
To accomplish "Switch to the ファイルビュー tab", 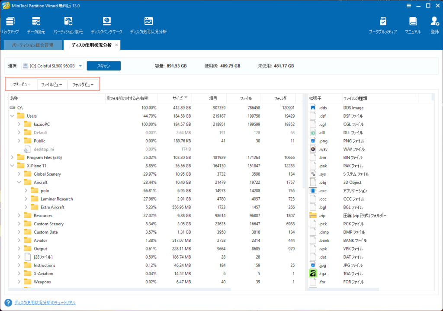I will click(52, 84).
